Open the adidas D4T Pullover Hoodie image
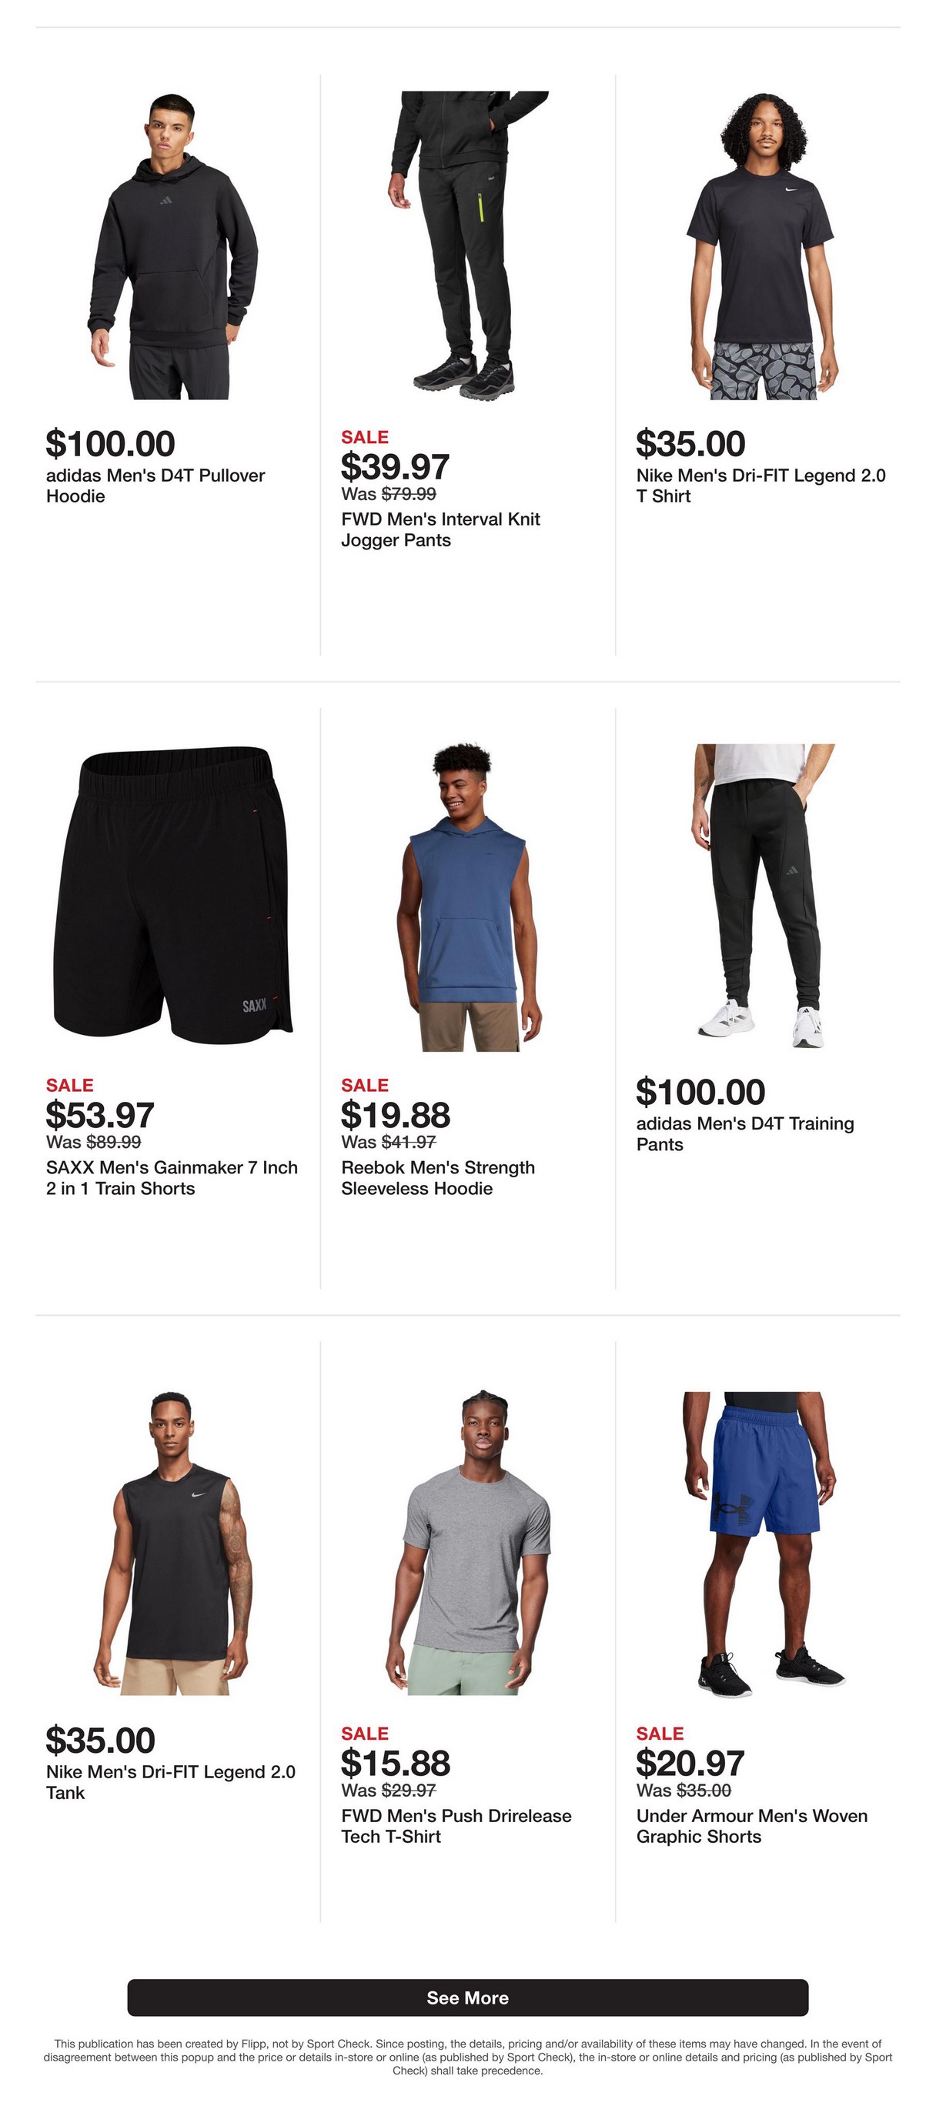This screenshot has height=2116, width=936. 172,246
